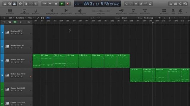The image size is (190, 106).
Task: Open the Inspector info icon
Action: [9, 4]
